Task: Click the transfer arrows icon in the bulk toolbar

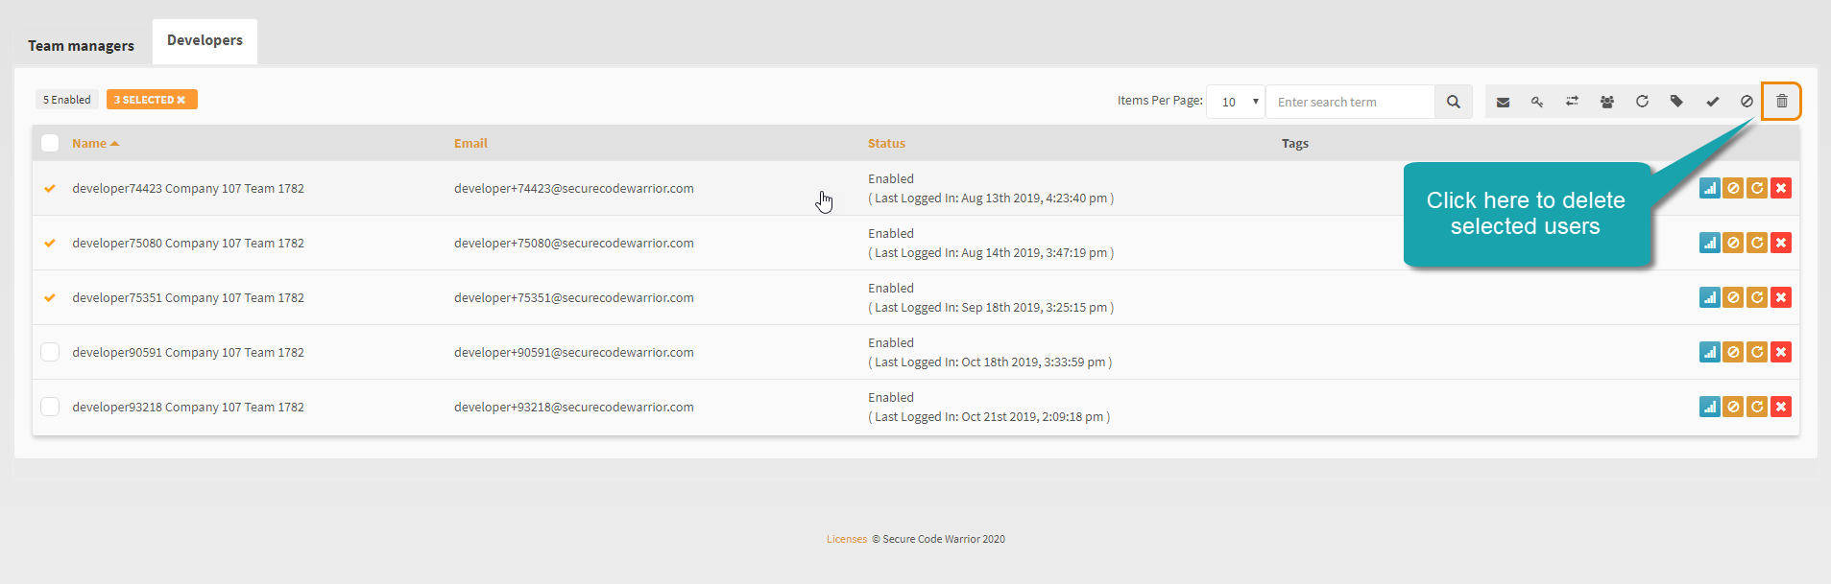Action: [1572, 102]
